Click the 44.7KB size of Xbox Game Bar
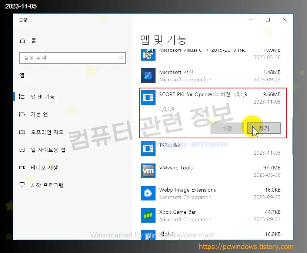The width and height of the screenshot is (307, 253). click(273, 212)
